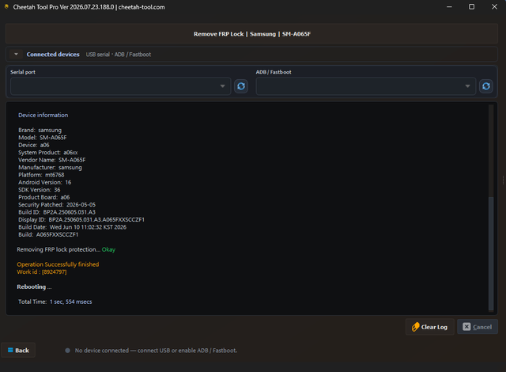506x372 pixels.
Task: Click the green Okay status text
Action: (108, 249)
